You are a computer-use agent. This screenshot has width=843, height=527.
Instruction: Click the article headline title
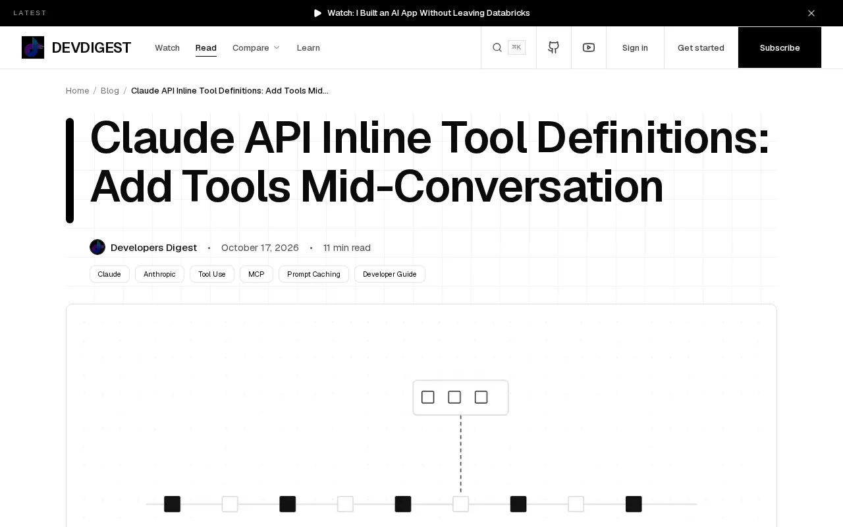point(429,162)
